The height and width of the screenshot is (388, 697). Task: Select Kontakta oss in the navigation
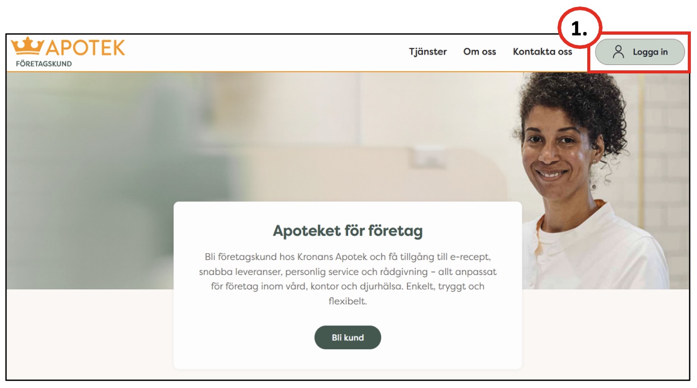pyautogui.click(x=542, y=52)
